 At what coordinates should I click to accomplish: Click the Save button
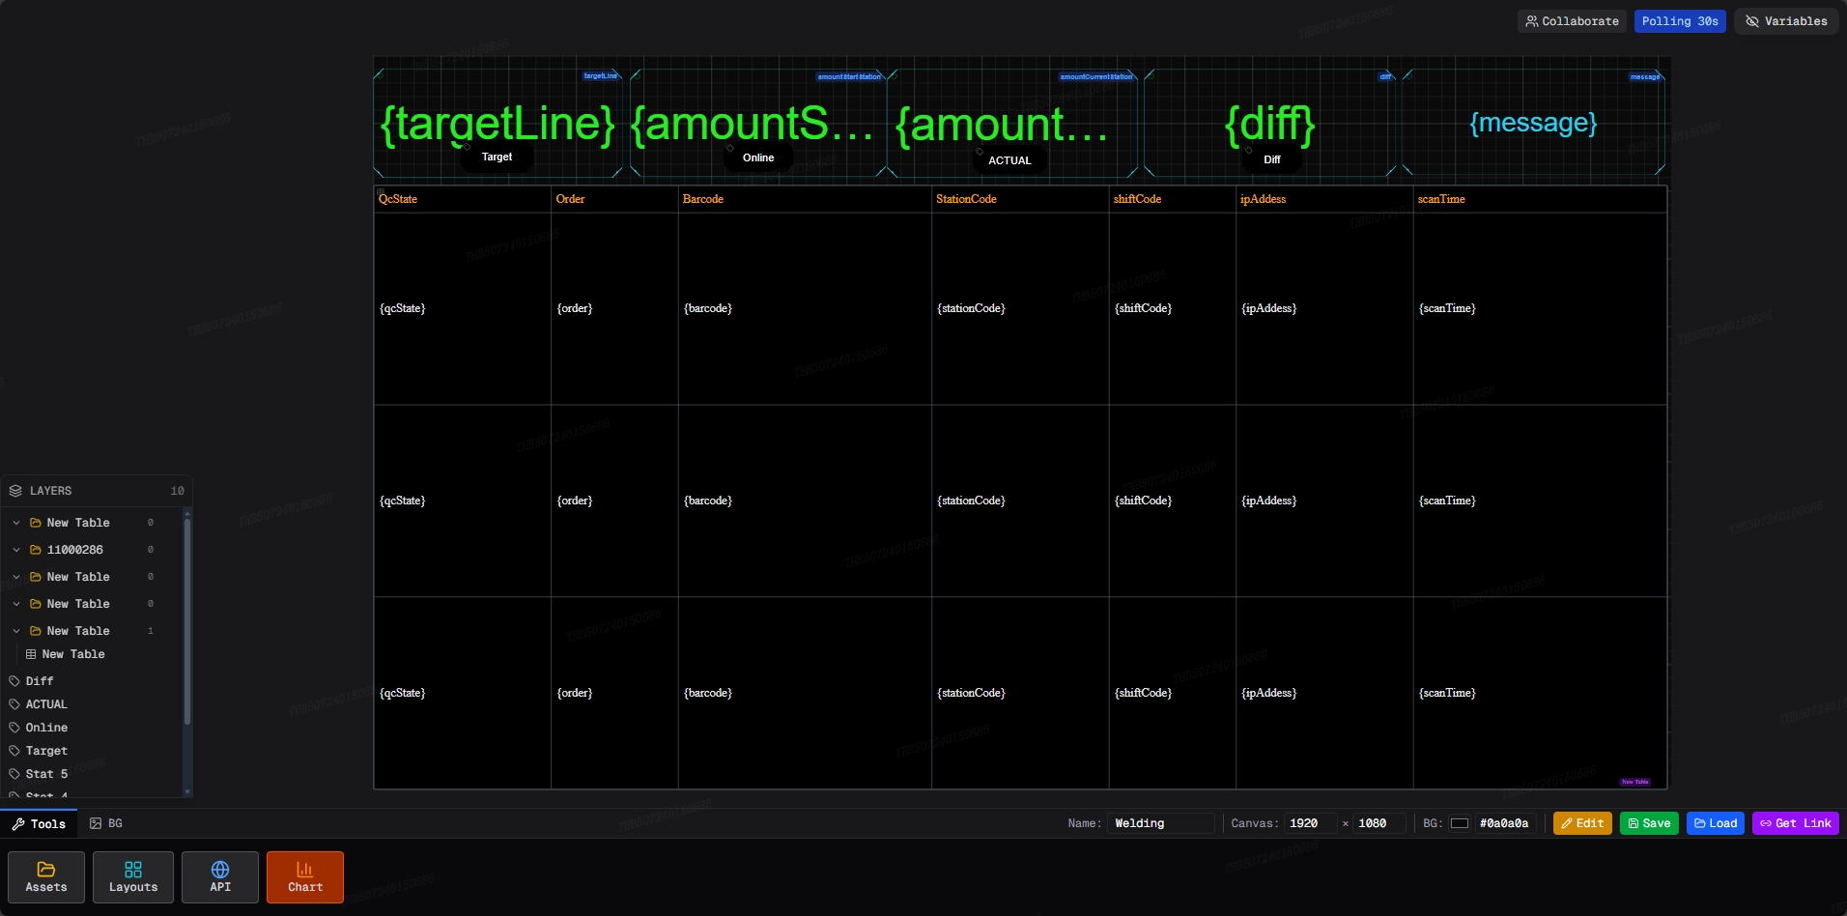click(x=1649, y=823)
